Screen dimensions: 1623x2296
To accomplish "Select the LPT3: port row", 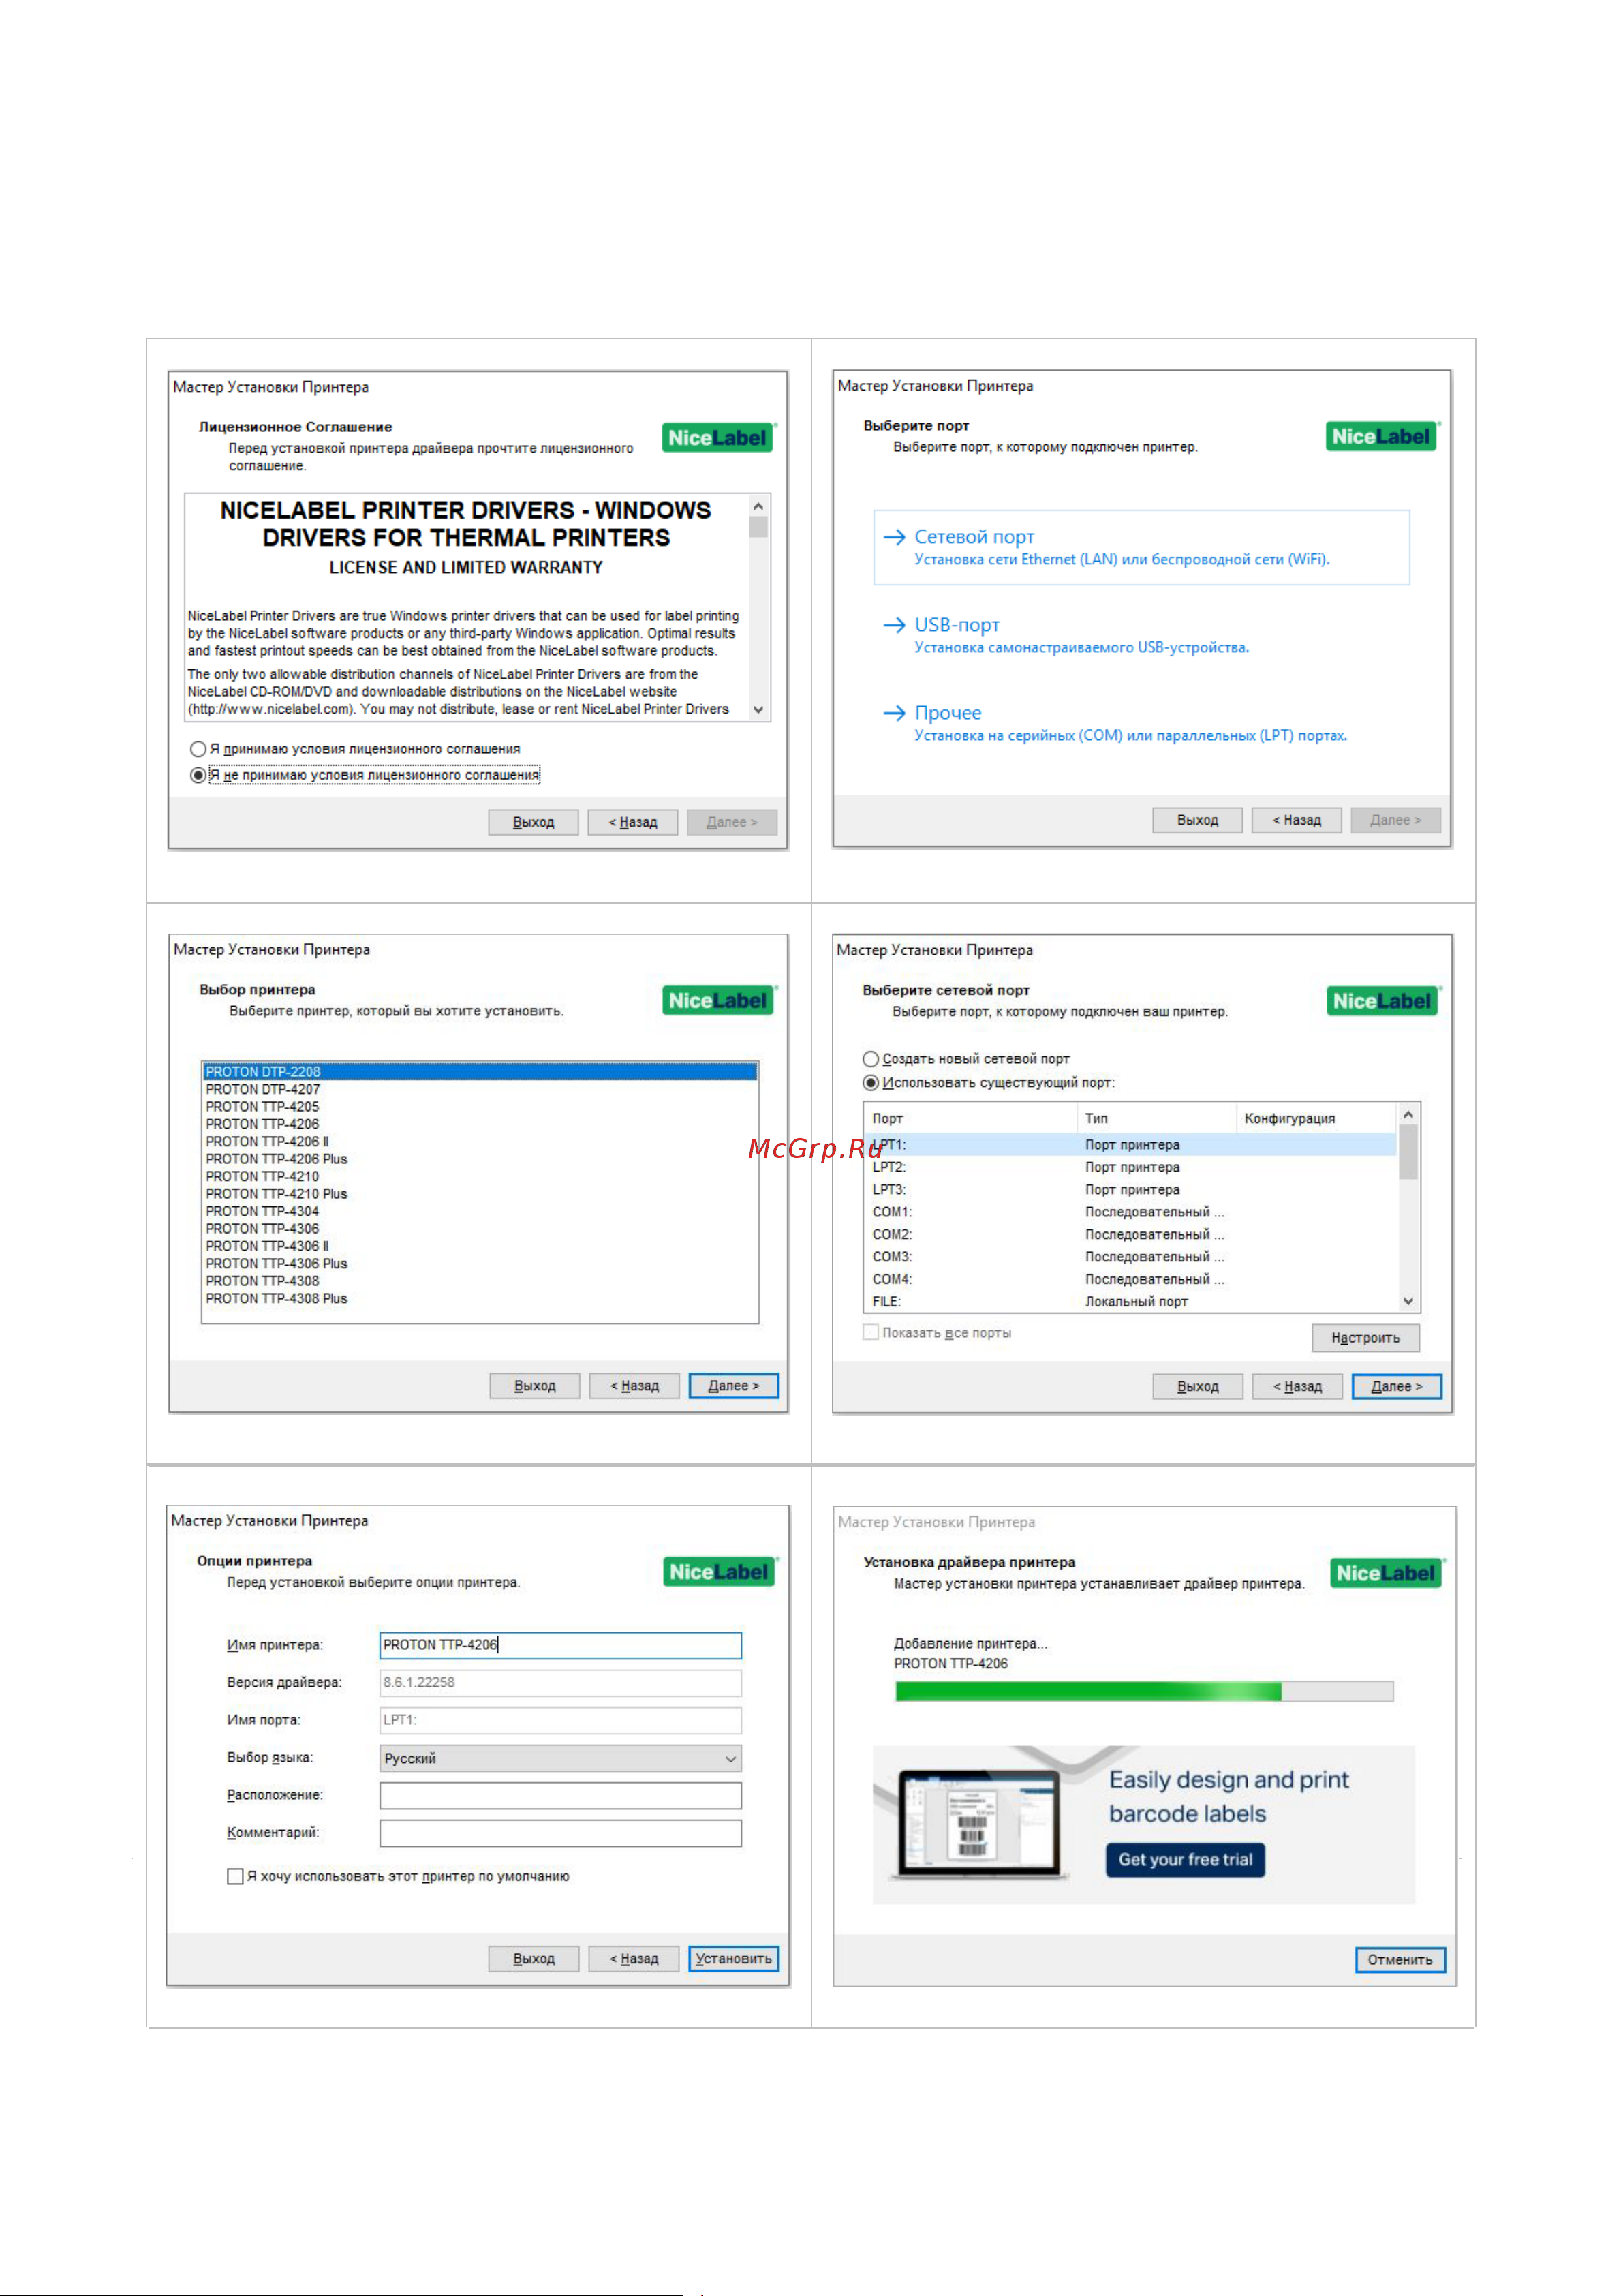I will 1130,1190.
